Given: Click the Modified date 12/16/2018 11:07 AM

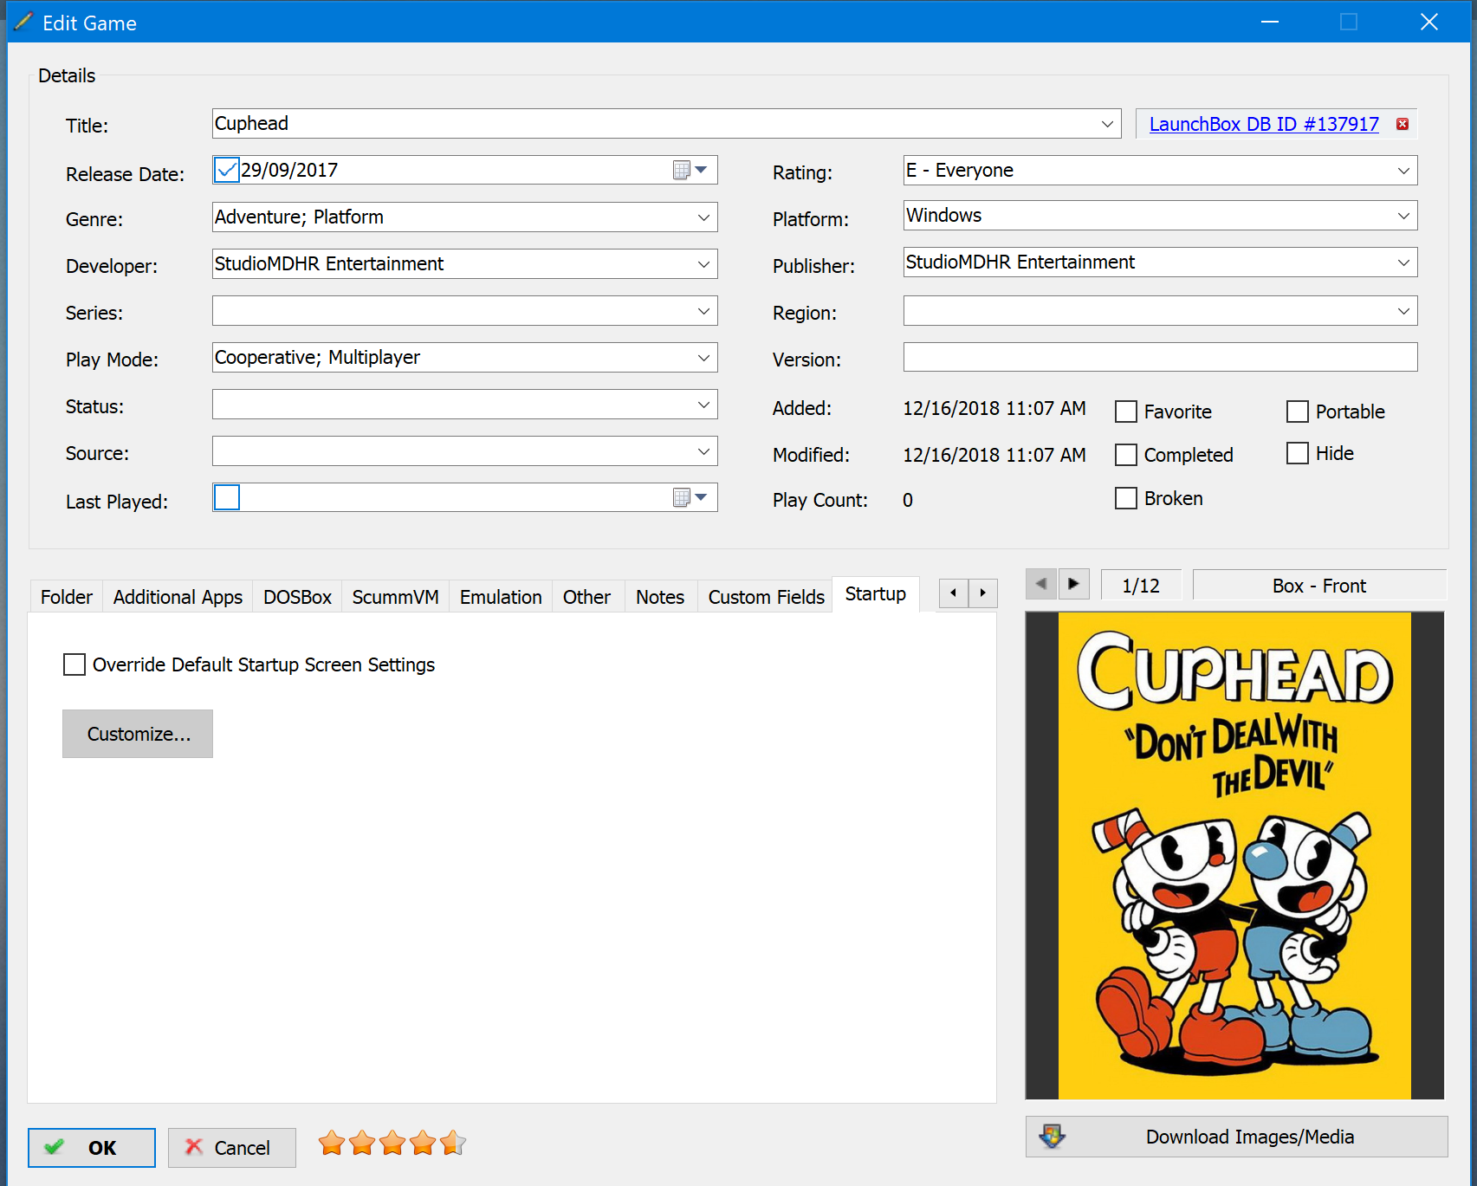Looking at the screenshot, I should 994,455.
